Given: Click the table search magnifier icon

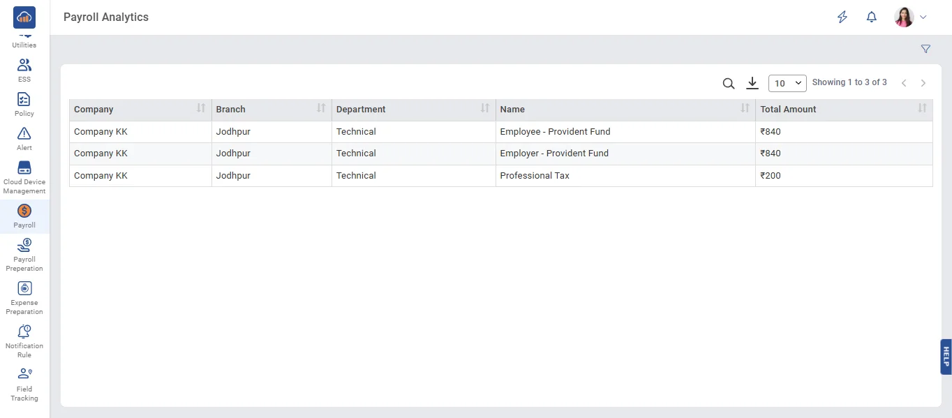Looking at the screenshot, I should (728, 84).
